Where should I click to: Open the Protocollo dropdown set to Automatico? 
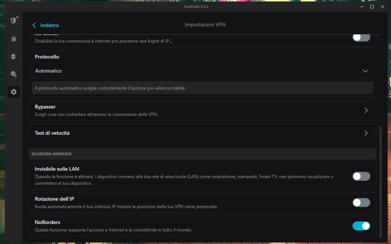[202, 71]
